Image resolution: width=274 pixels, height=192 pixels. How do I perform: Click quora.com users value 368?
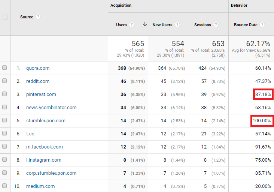point(122,68)
